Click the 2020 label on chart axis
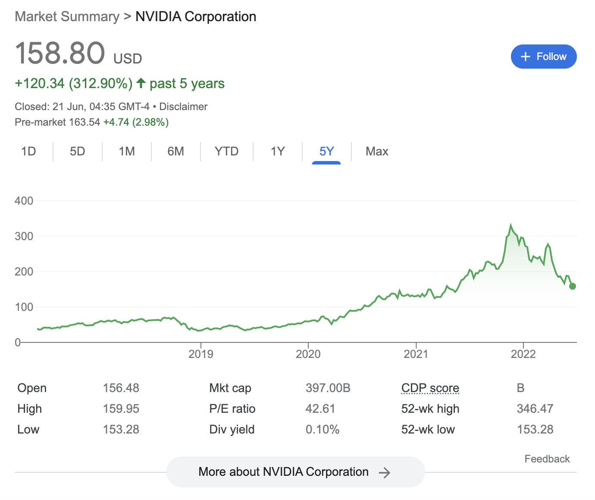The width and height of the screenshot is (595, 500). coord(308,354)
